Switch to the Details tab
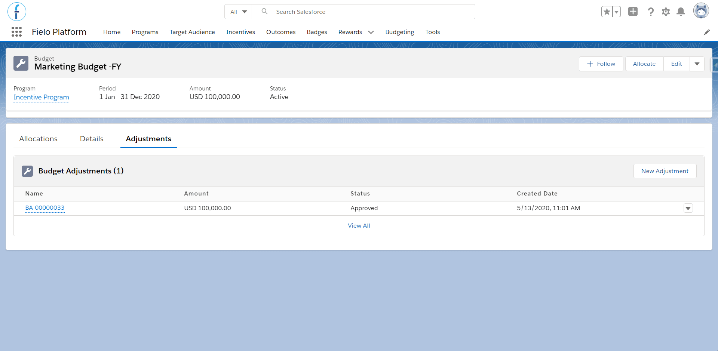718x351 pixels. pyautogui.click(x=92, y=139)
